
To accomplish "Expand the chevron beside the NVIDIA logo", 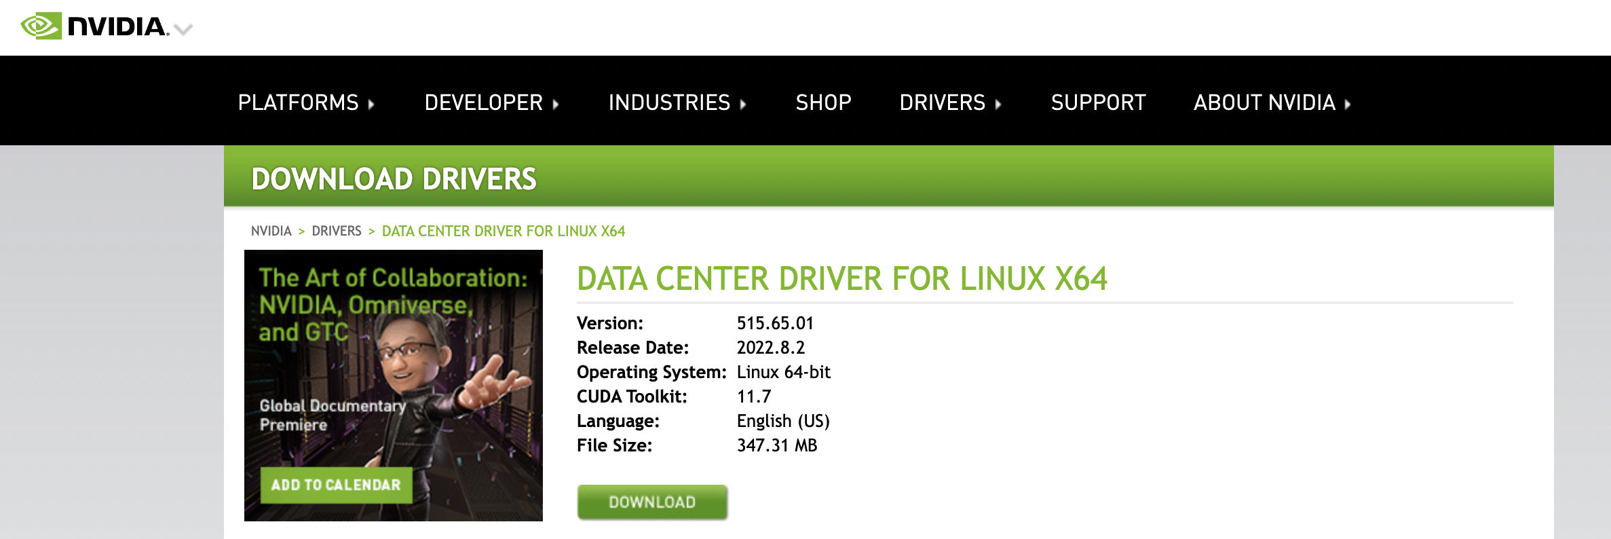I will pos(183,29).
